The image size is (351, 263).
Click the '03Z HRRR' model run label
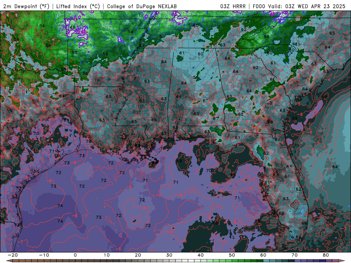click(x=233, y=7)
